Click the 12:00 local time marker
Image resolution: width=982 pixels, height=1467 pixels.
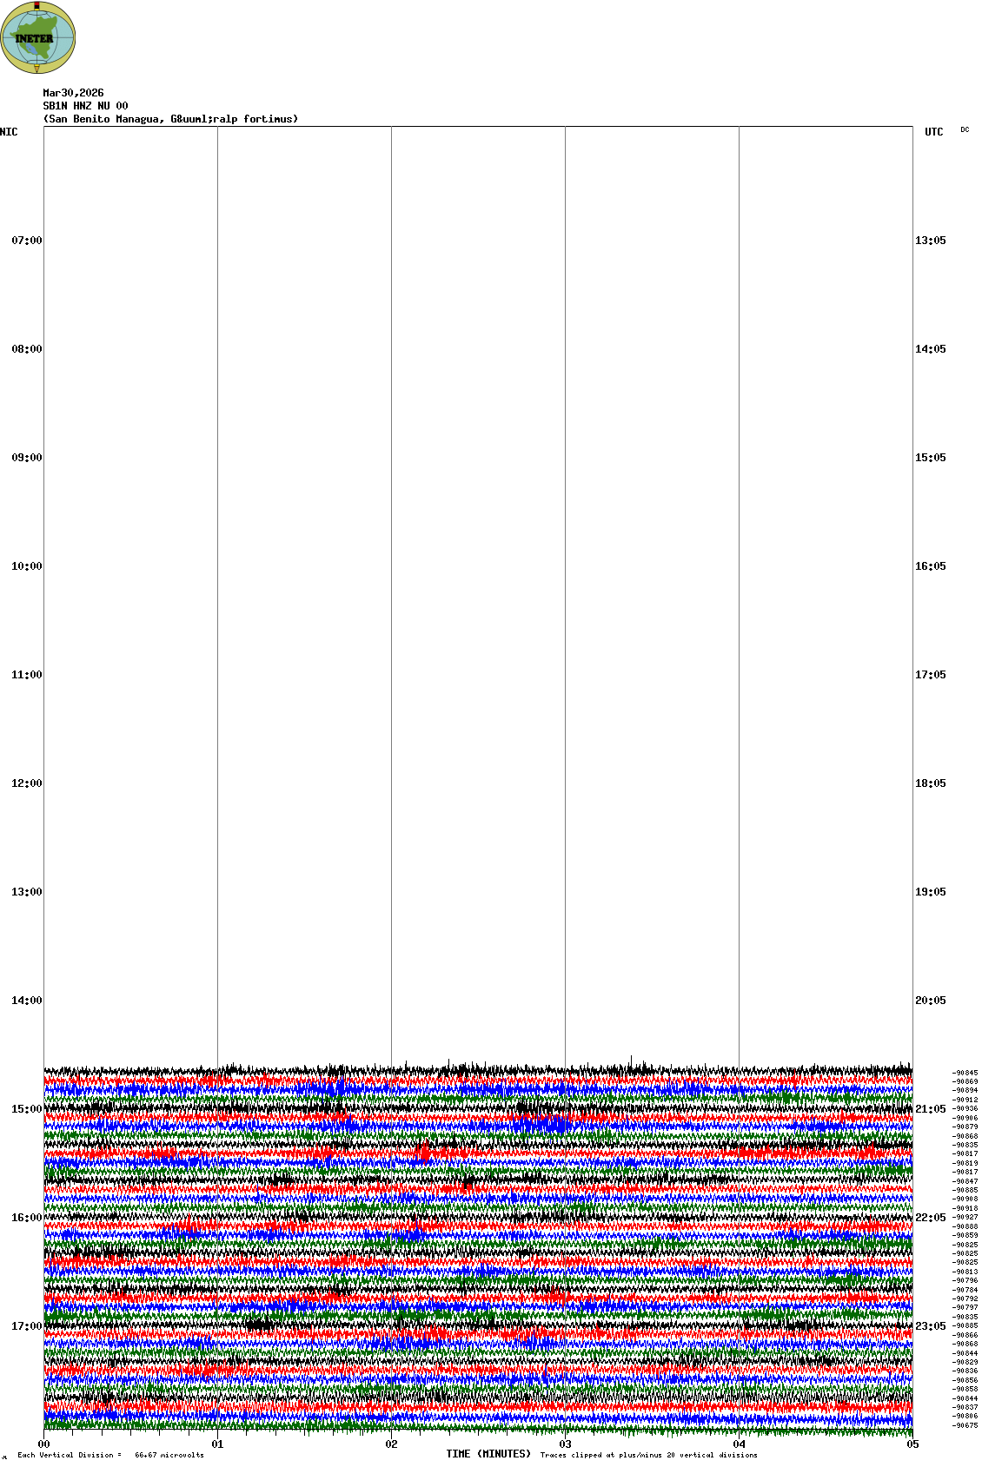point(26,783)
